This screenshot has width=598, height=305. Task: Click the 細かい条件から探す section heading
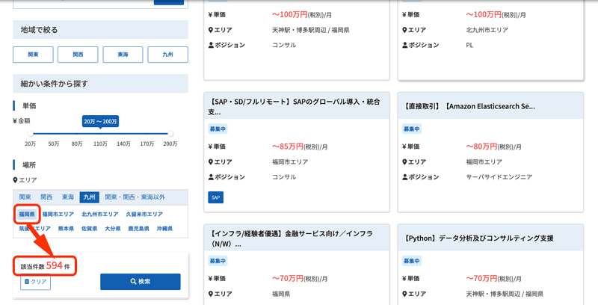pos(54,84)
